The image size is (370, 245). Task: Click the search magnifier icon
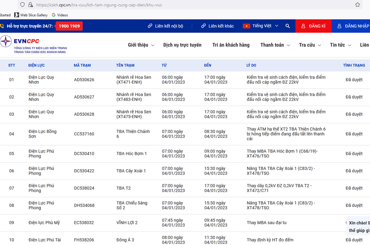(x=288, y=26)
